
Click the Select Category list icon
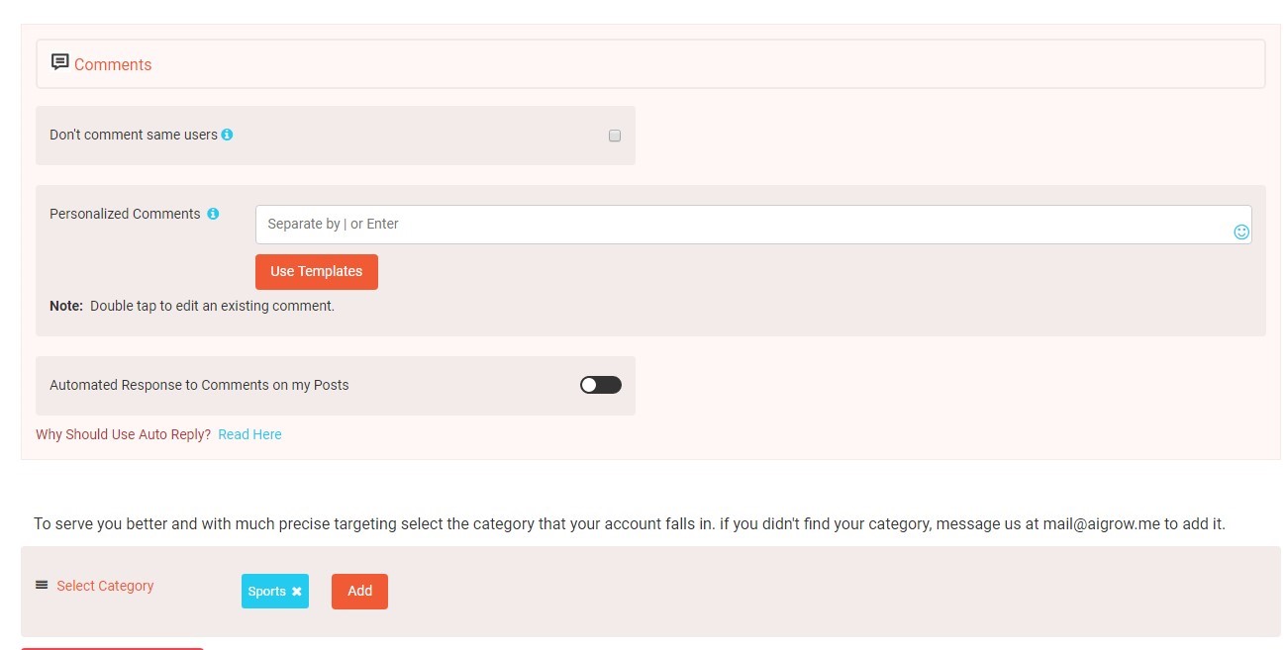(42, 585)
